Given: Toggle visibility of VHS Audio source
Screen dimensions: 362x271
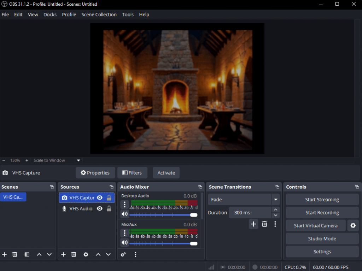Looking at the screenshot, I should (100, 209).
